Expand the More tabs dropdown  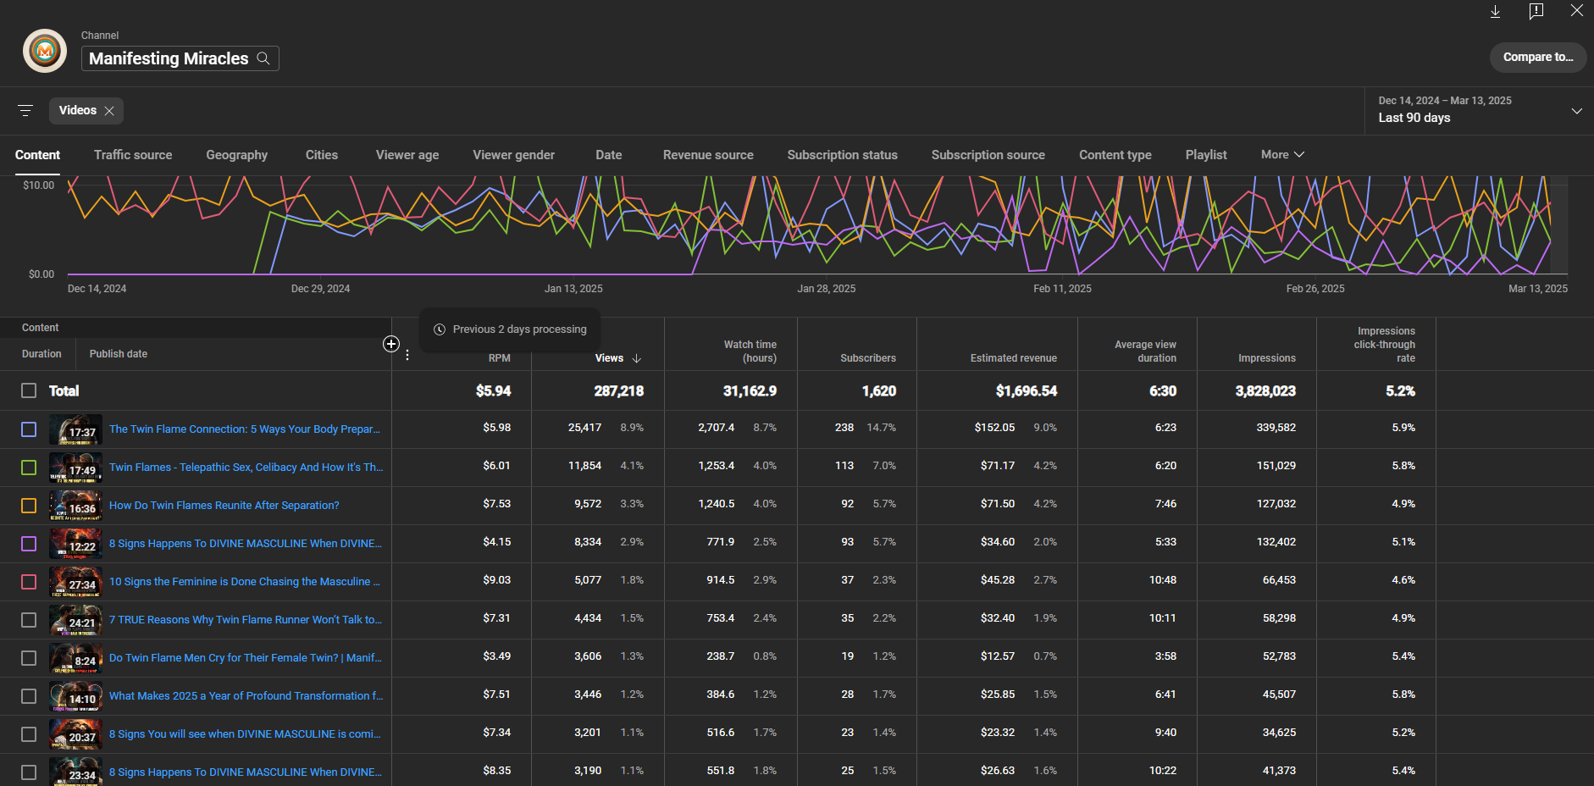pos(1282,155)
